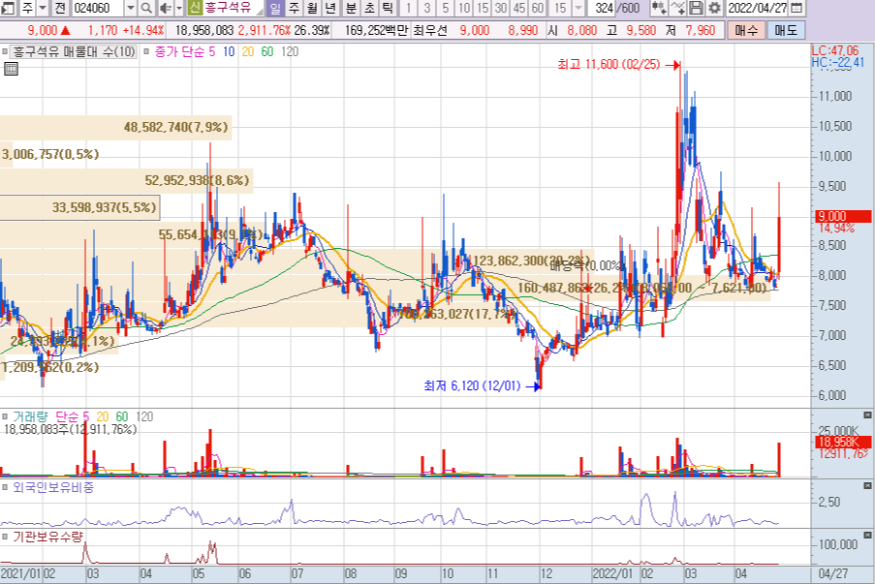Screen dimensions: 875x584
Task: Select the 월 monthly chart tab
Action: pos(312,8)
